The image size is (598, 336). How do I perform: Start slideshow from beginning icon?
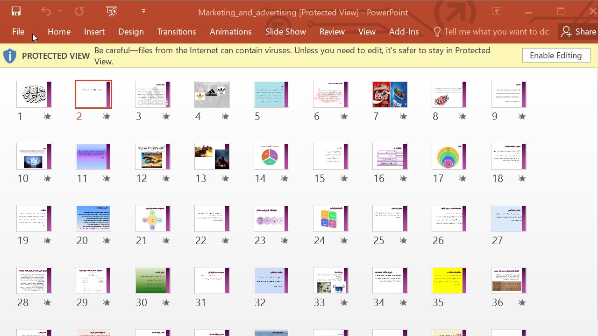pyautogui.click(x=112, y=12)
